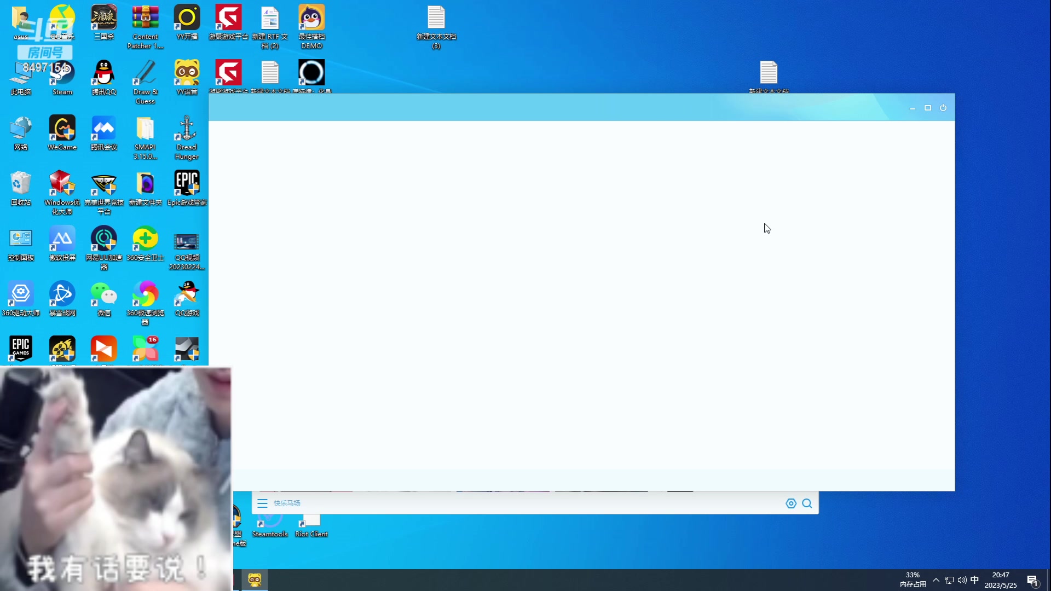Open the hamburger menu in search bar
Viewport: 1051px width, 591px height.
pyautogui.click(x=262, y=503)
